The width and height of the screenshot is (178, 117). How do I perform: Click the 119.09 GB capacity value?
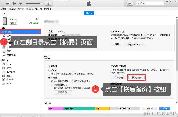point(60,32)
